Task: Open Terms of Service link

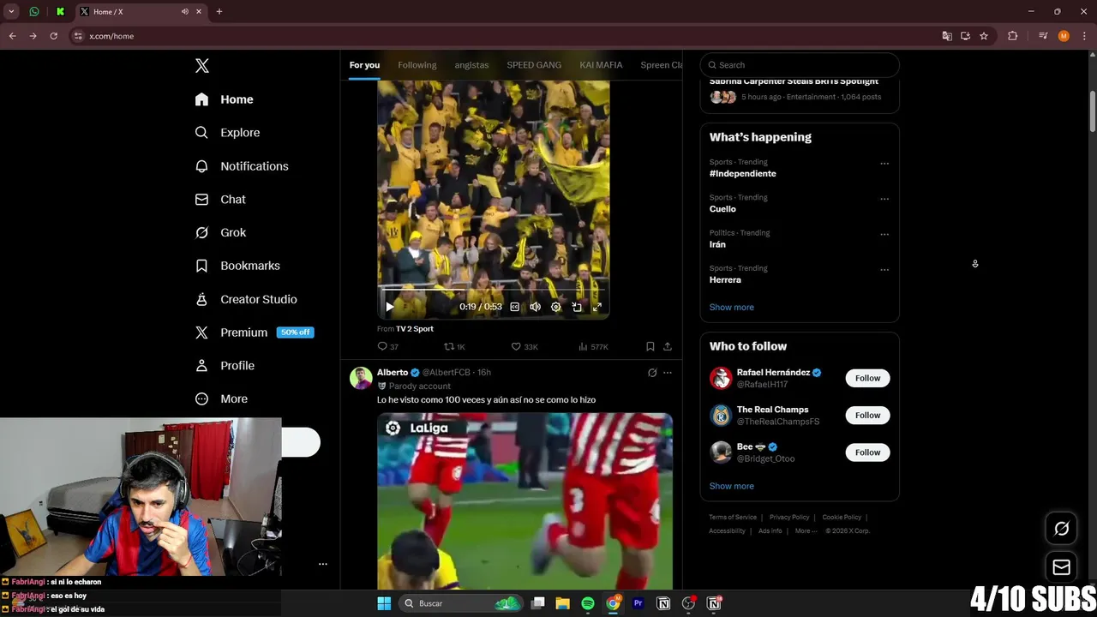Action: click(733, 517)
